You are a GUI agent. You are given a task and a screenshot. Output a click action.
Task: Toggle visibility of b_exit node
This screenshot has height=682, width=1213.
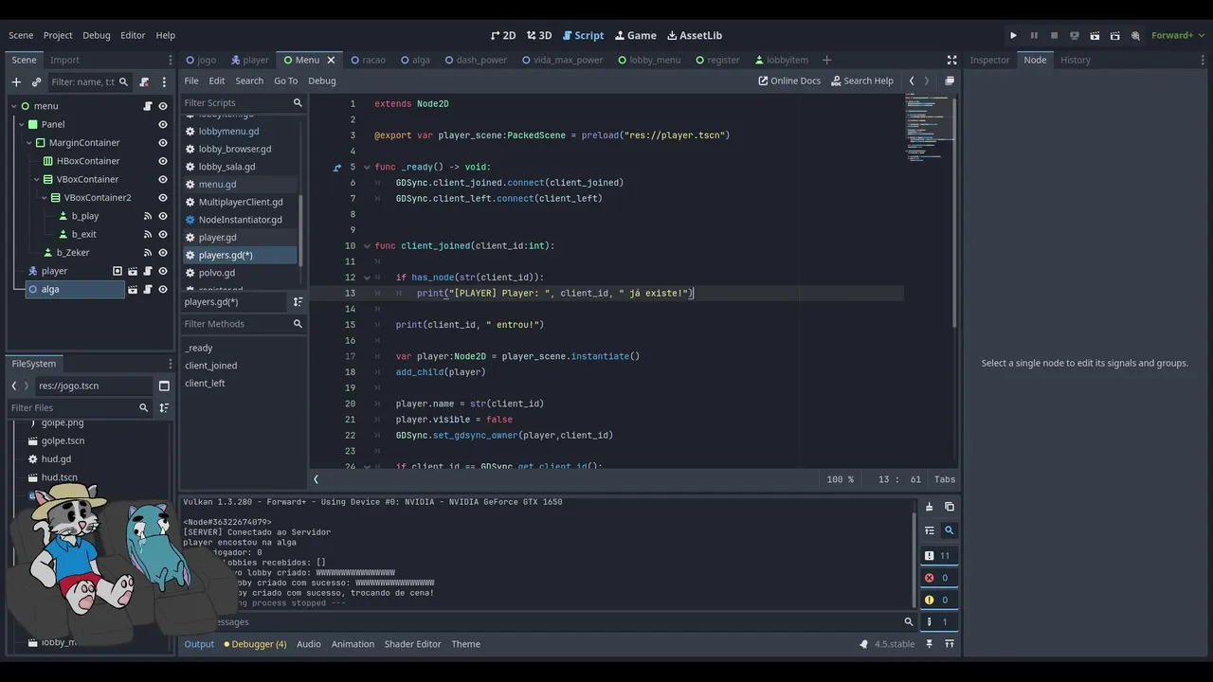point(163,234)
